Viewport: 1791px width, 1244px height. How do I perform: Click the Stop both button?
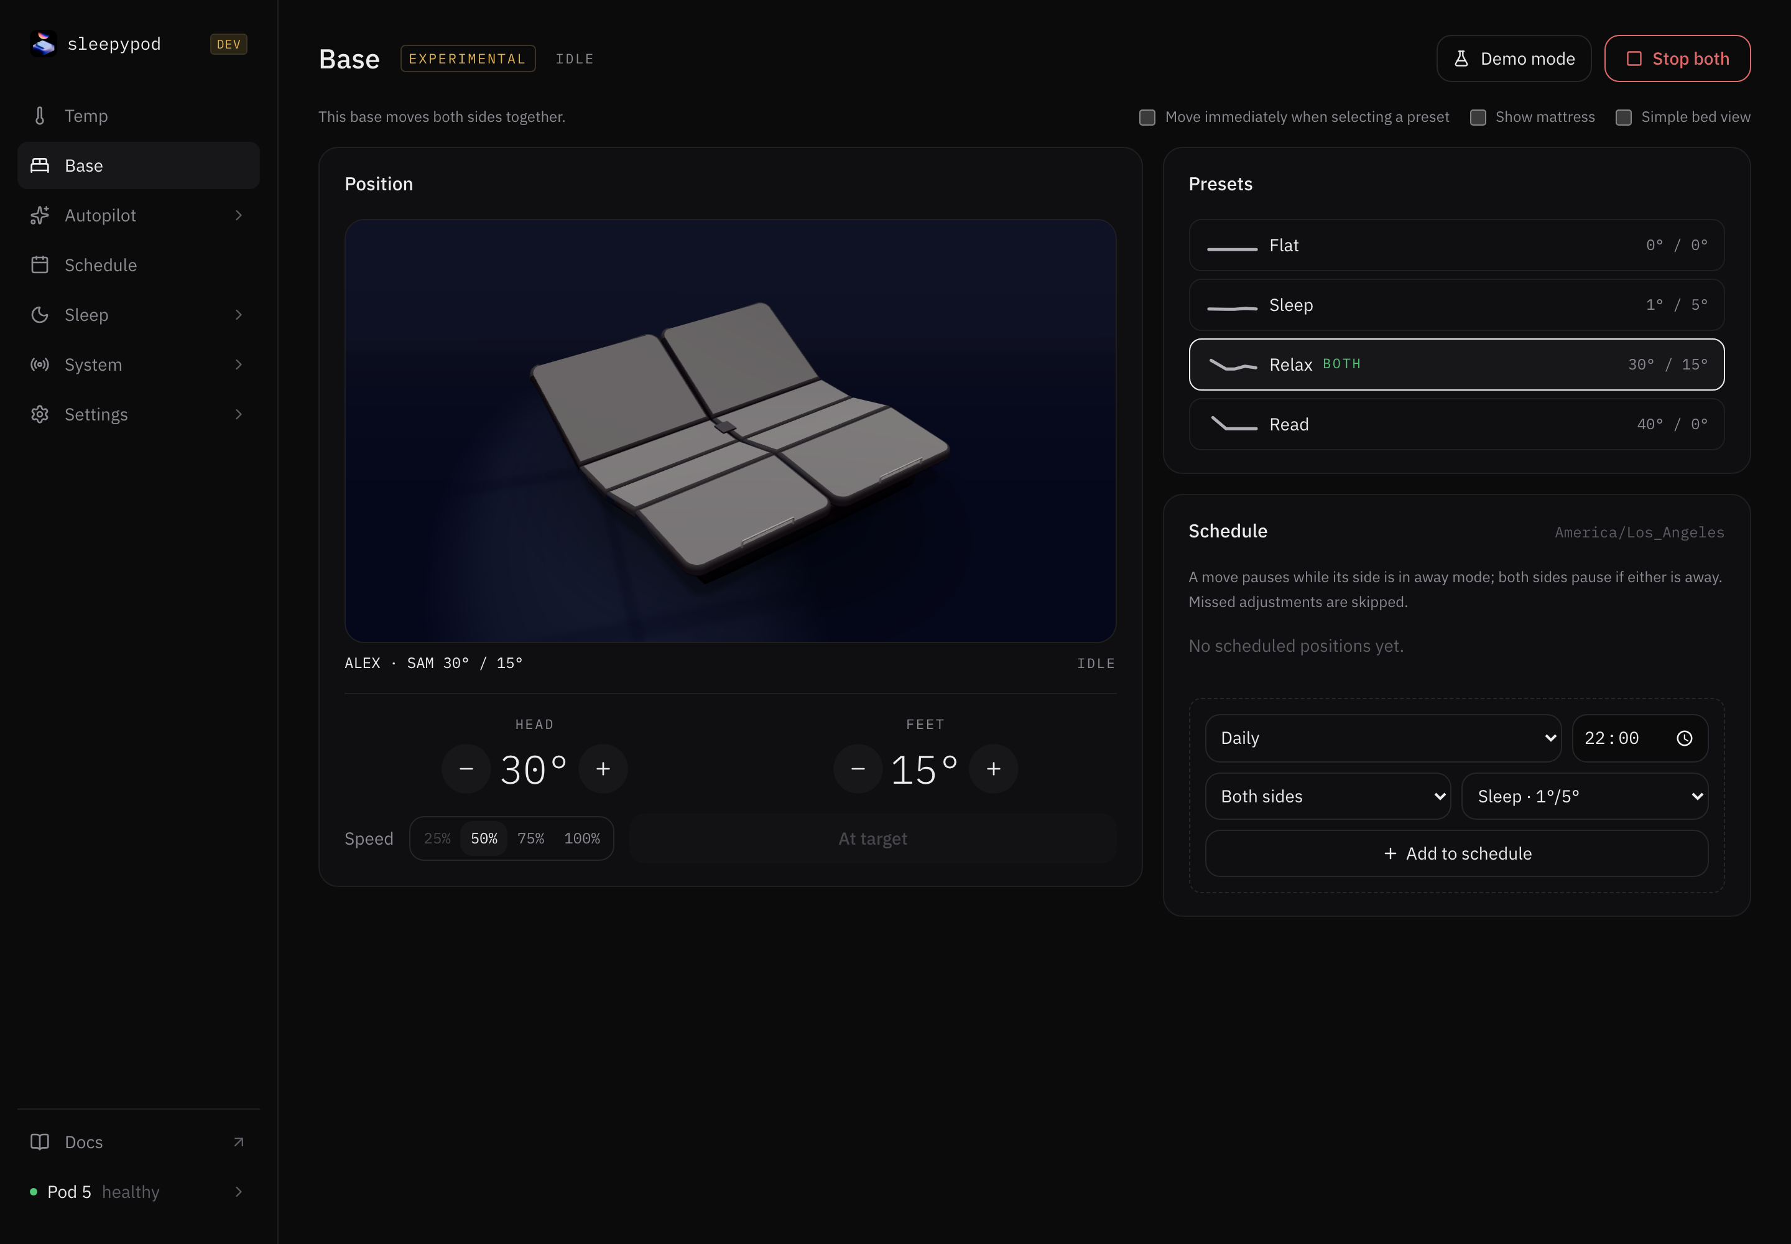[1677, 58]
